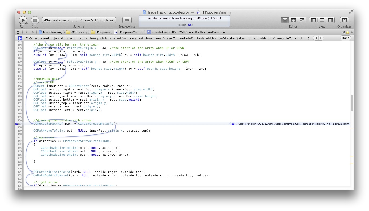Go to next analyzer step
The width and height of the screenshot is (369, 211).
click(x=321, y=38)
